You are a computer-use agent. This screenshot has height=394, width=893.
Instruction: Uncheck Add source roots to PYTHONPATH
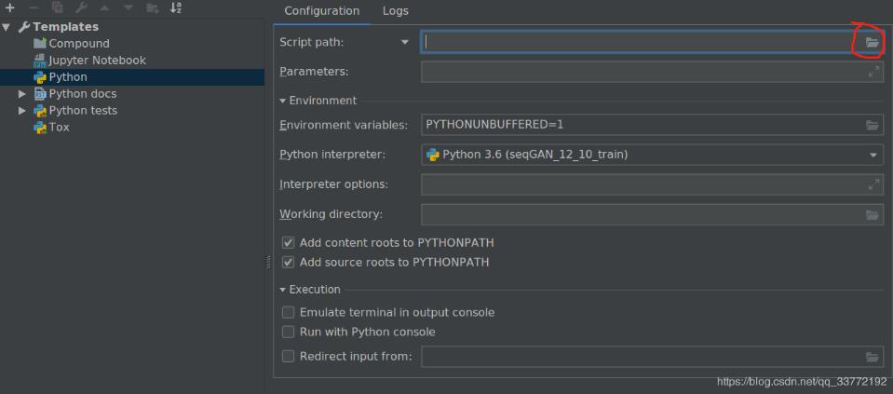[289, 263]
